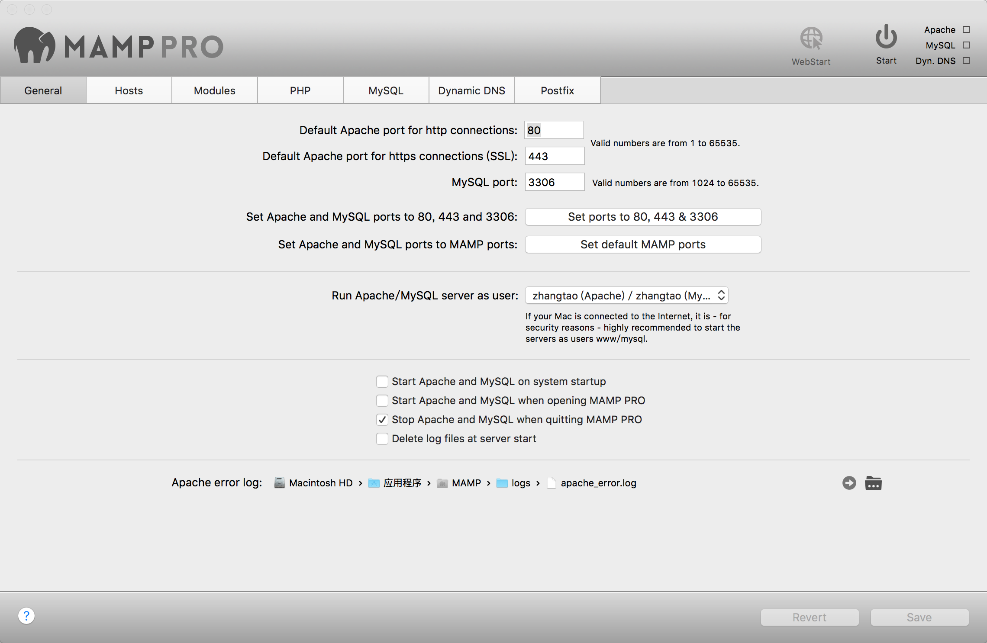Click 'Valid numbers are from 1024 to 65535.' text
The image size is (987, 643).
[x=675, y=183]
